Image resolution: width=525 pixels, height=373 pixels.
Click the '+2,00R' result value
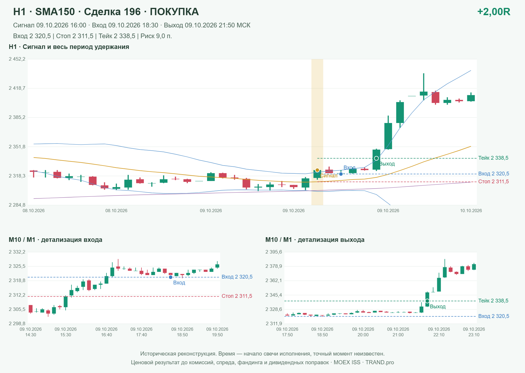[x=494, y=12]
